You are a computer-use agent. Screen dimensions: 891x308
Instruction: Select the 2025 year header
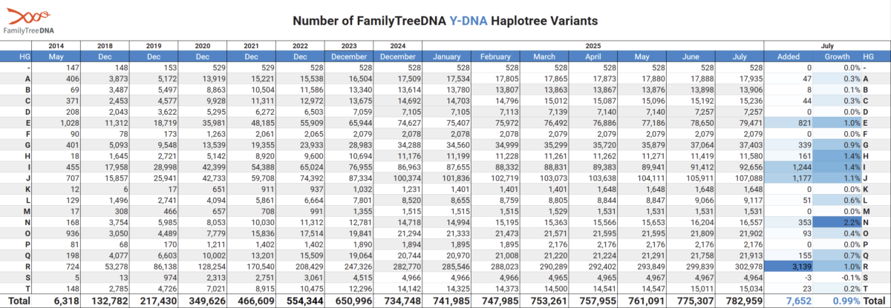[593, 46]
